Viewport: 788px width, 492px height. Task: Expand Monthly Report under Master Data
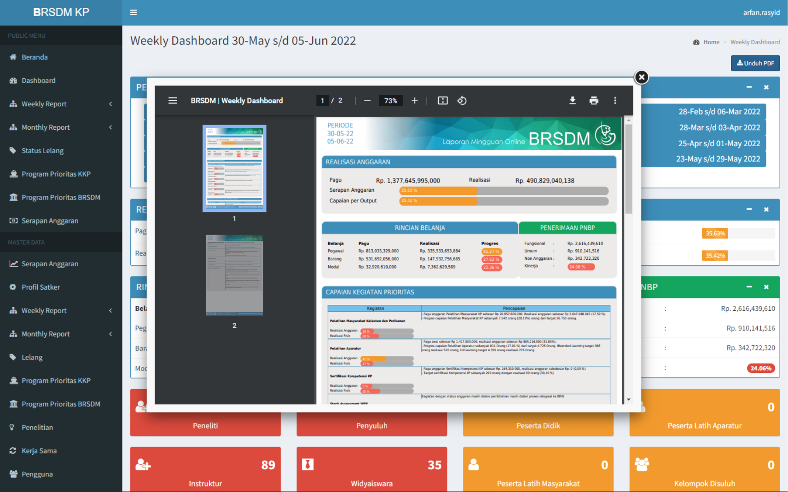point(61,334)
